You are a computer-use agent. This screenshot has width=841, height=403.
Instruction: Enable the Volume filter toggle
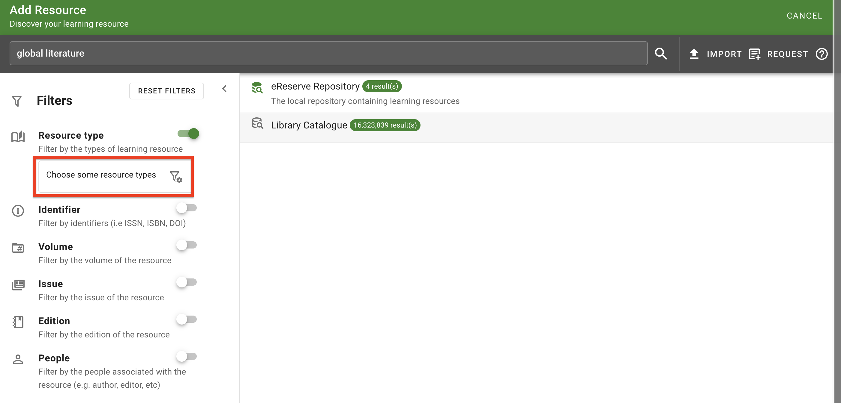(x=187, y=245)
